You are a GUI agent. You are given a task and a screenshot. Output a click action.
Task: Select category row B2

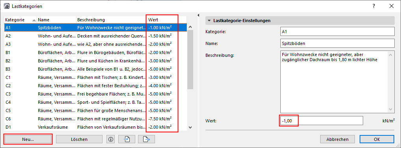click(96, 61)
